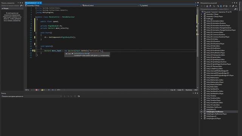The width and height of the screenshot is (242, 136).
Task: Expand the Assembly-CSharp project node
Action: click(202, 14)
